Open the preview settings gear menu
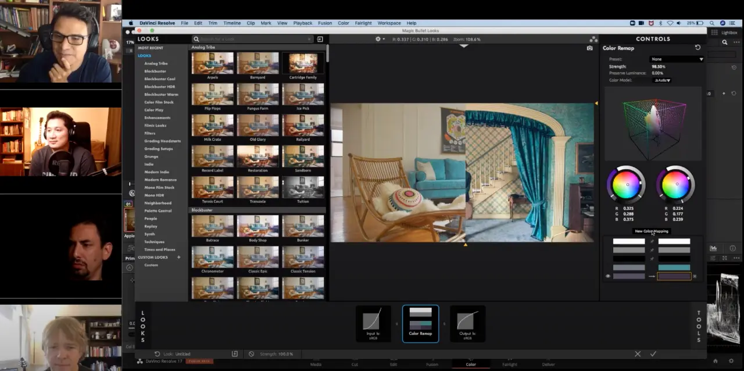The width and height of the screenshot is (744, 371). pos(378,39)
